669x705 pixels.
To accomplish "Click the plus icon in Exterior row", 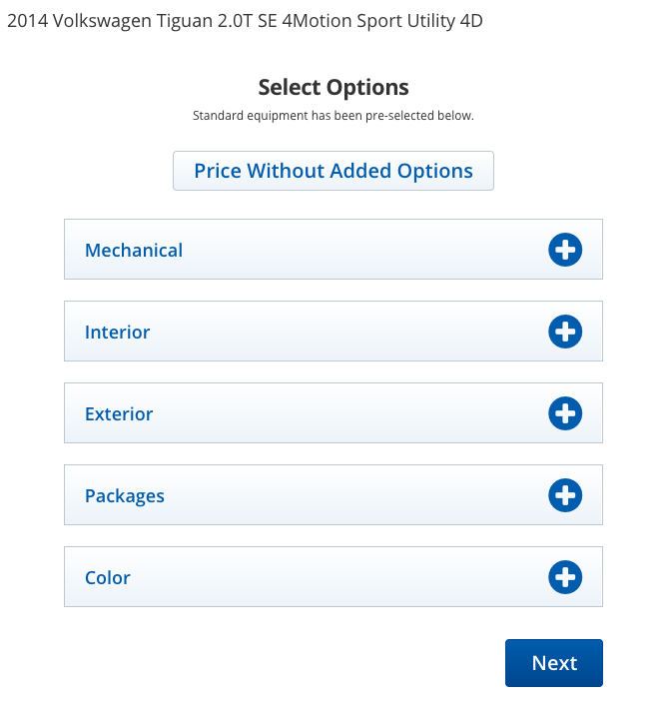I will coord(565,413).
